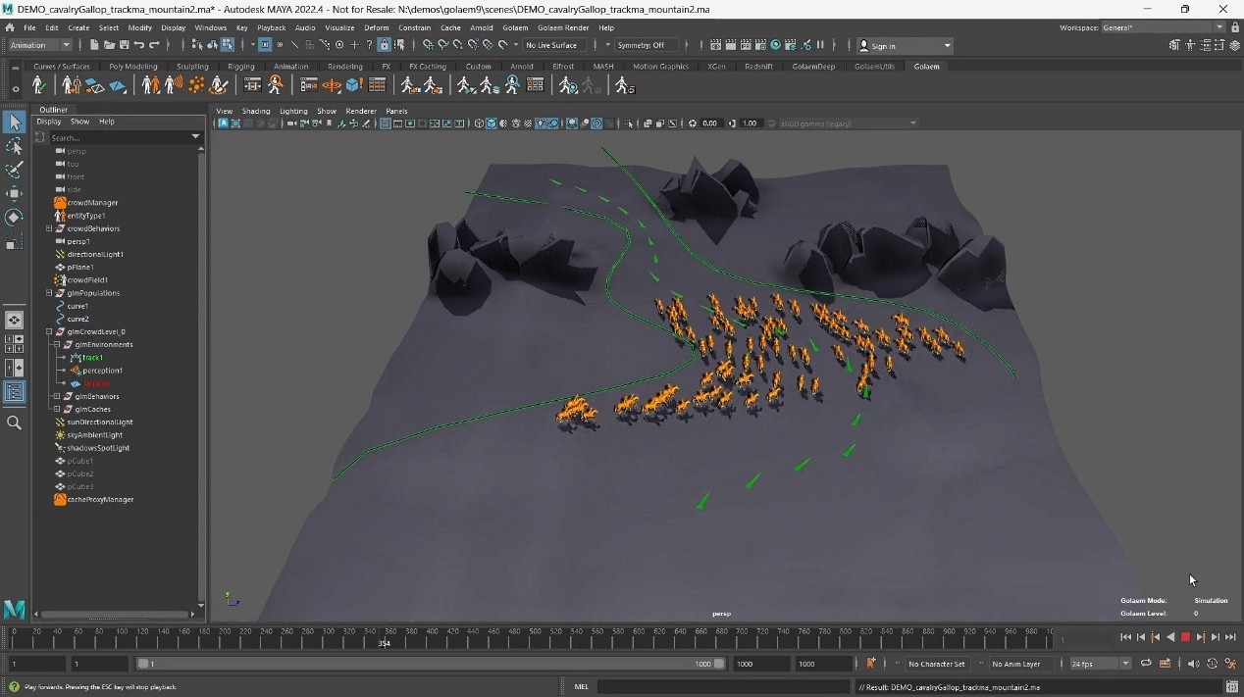Image resolution: width=1244 pixels, height=697 pixels.
Task: Select the arrow Select tool in toolbox
Action: (x=14, y=123)
